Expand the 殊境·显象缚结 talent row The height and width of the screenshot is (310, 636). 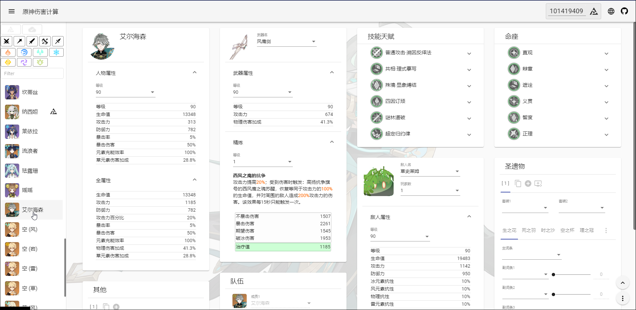coord(469,86)
